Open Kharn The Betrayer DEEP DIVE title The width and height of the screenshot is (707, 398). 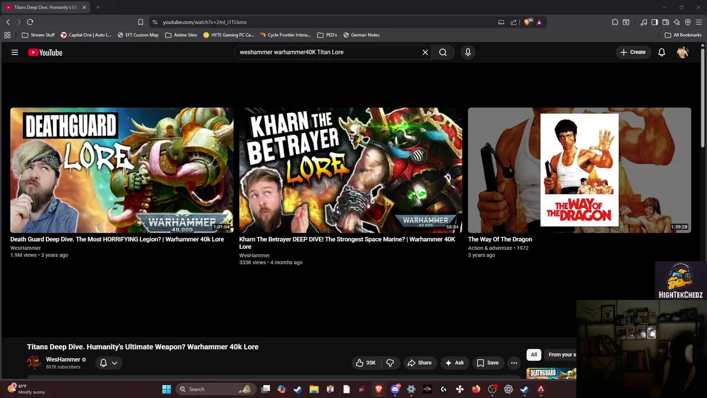[x=347, y=243]
